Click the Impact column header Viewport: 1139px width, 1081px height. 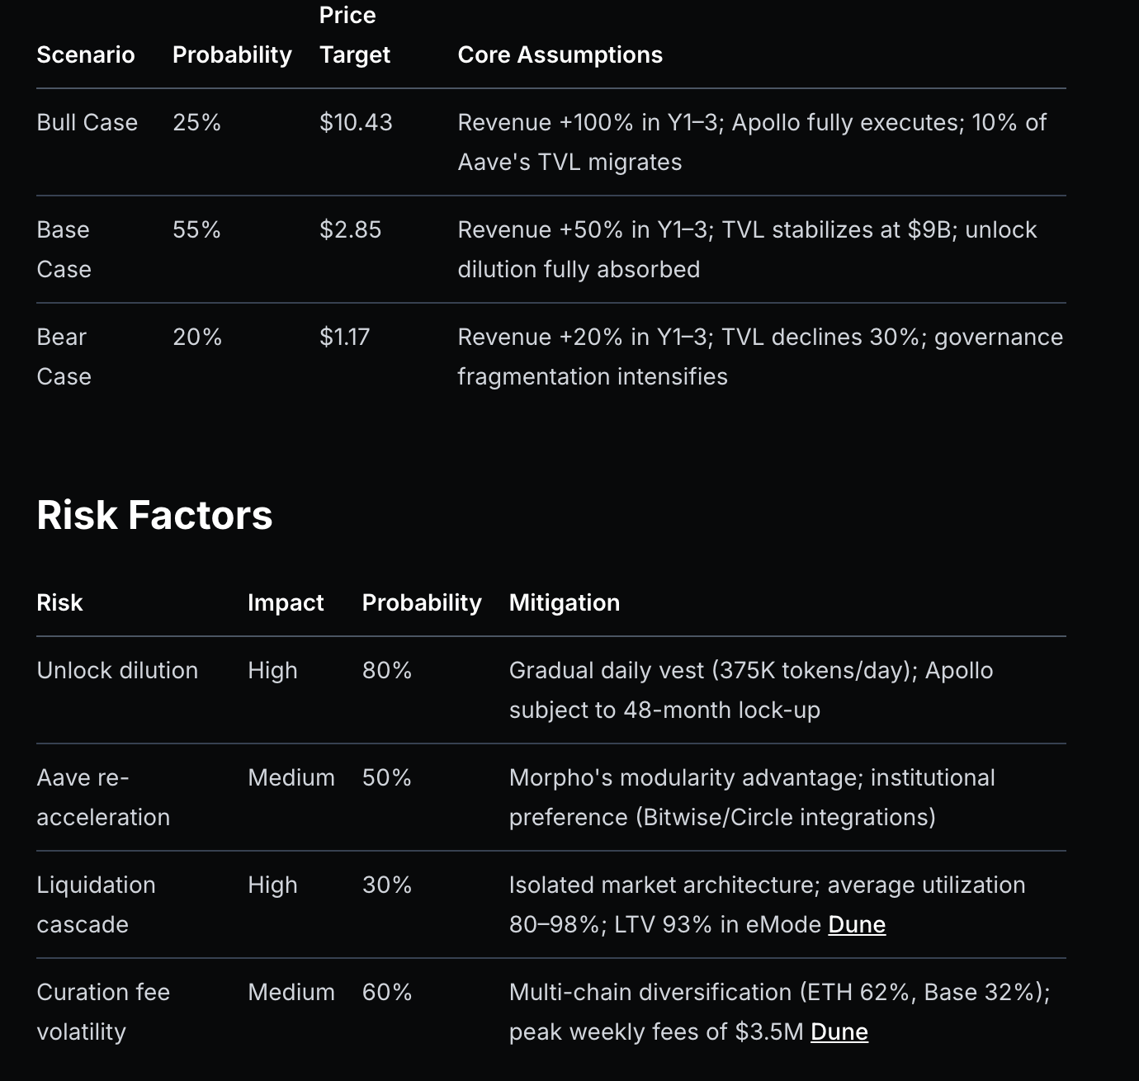pyautogui.click(x=286, y=602)
